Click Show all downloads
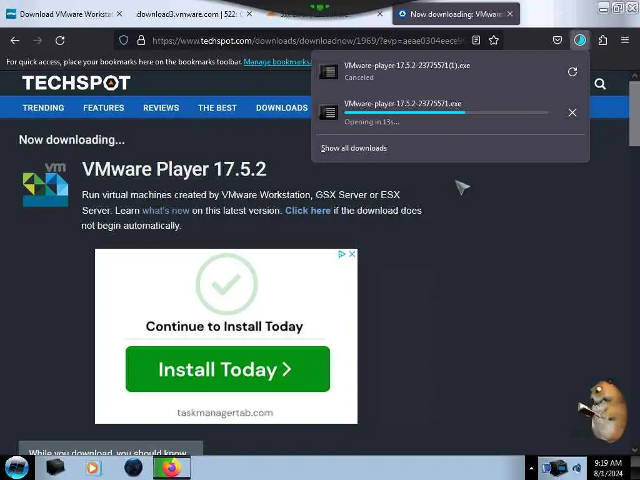This screenshot has width=640, height=480. click(x=354, y=148)
